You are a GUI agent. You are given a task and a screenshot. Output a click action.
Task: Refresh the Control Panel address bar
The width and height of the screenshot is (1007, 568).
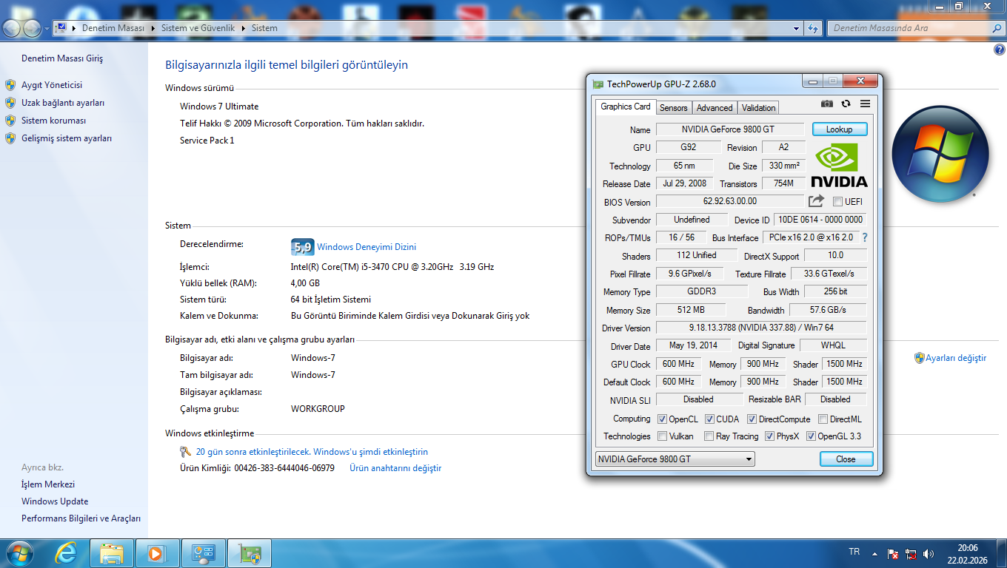tap(813, 28)
